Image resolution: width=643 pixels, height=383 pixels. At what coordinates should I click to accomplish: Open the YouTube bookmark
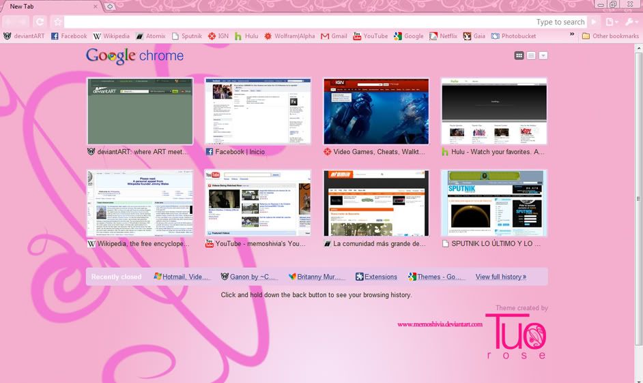[x=370, y=36]
